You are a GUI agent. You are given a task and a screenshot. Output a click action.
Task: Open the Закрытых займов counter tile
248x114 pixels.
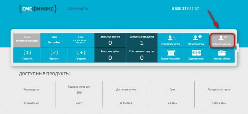110,40
